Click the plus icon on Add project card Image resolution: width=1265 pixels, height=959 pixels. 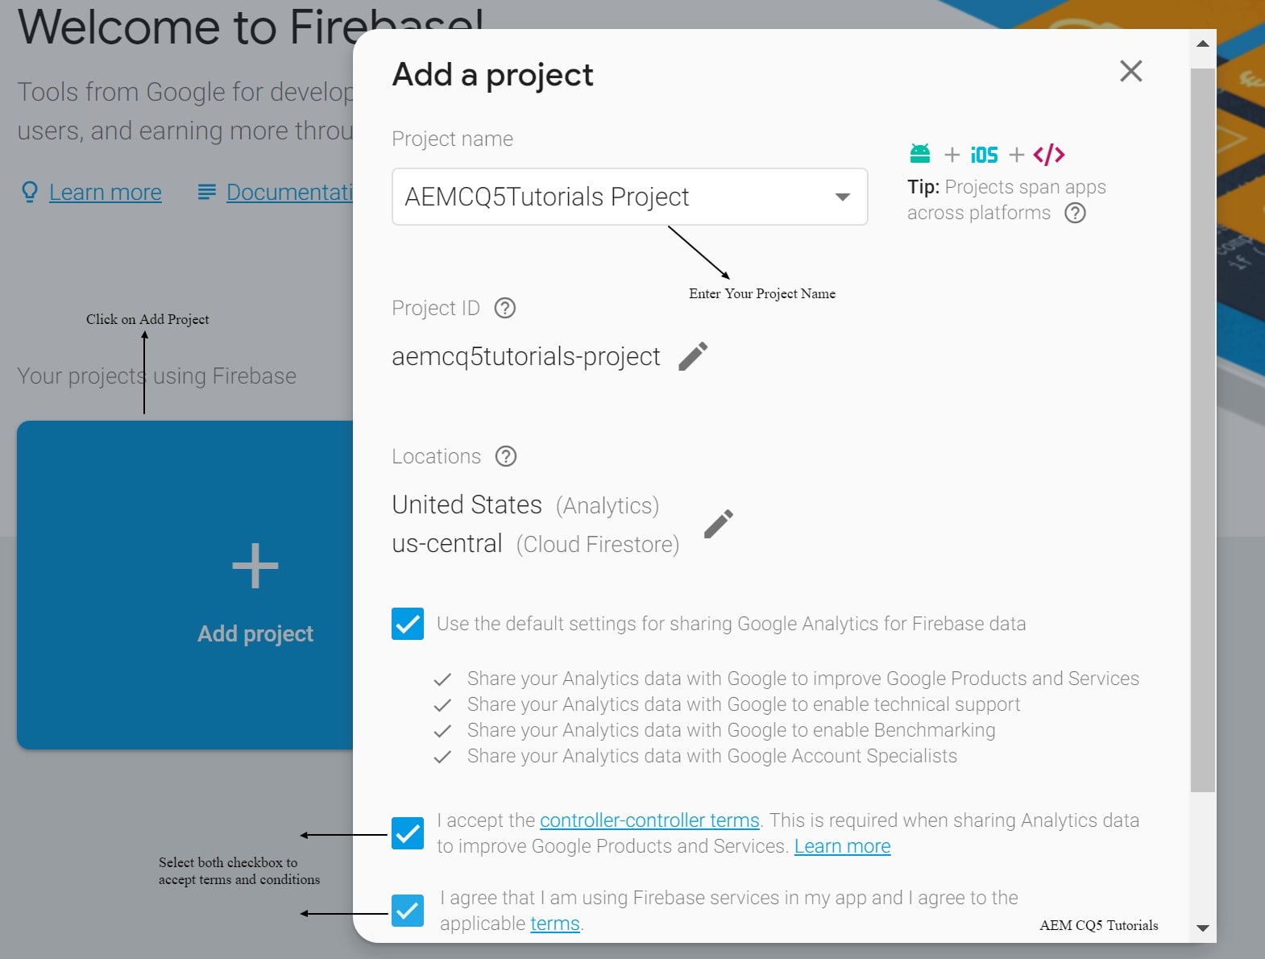point(255,566)
